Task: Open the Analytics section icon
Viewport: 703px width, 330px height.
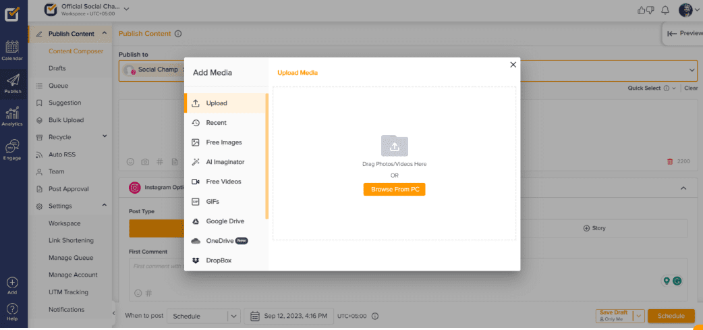Action: 12,115
